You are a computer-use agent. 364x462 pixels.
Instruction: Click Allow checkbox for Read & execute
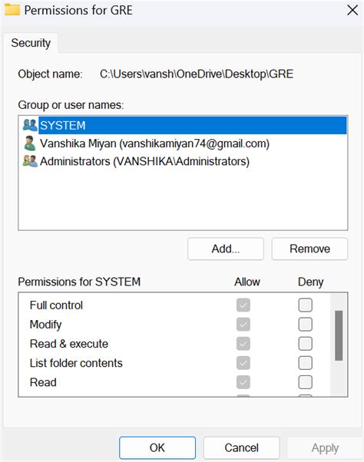click(x=243, y=344)
